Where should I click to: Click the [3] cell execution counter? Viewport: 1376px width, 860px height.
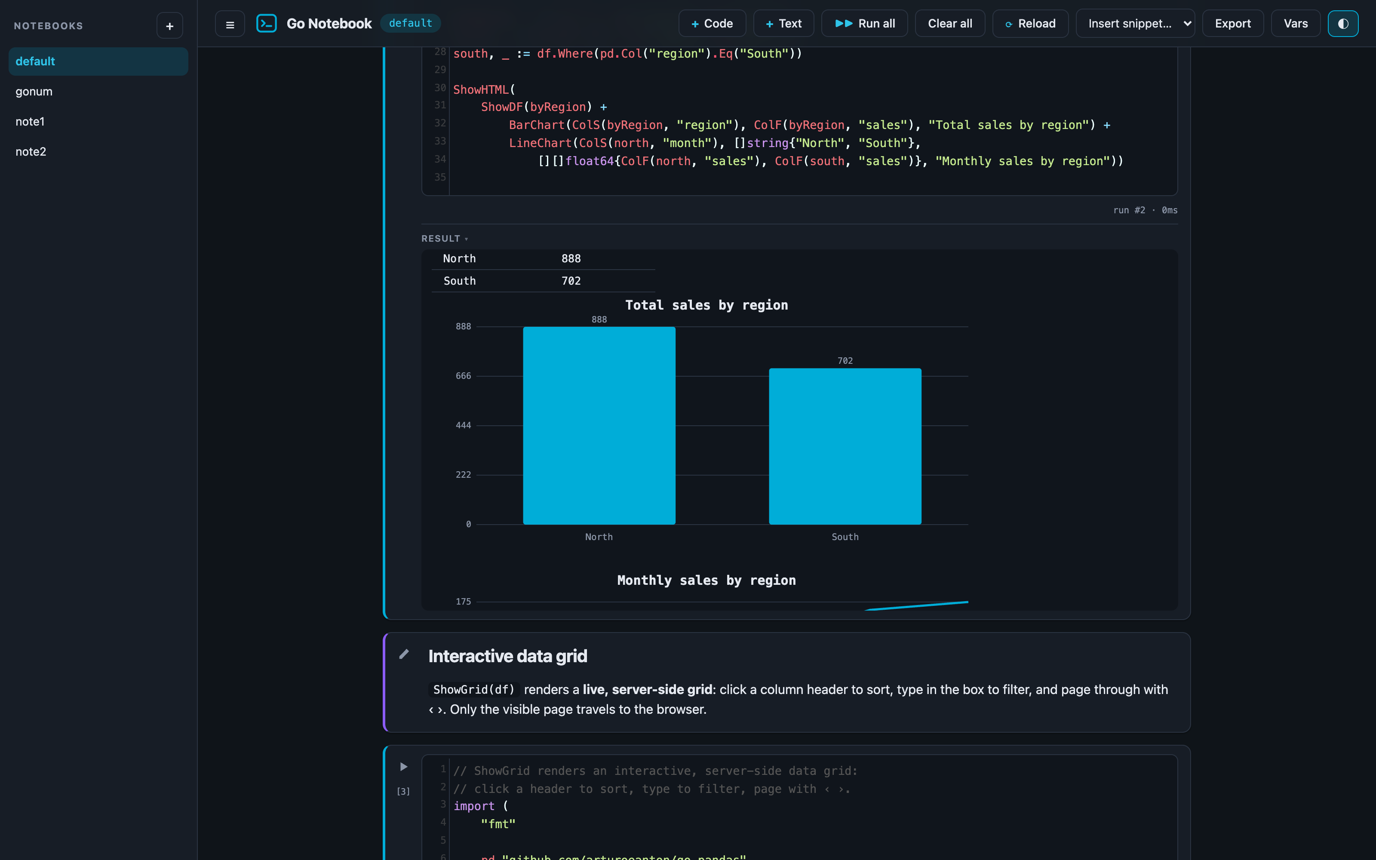(403, 791)
